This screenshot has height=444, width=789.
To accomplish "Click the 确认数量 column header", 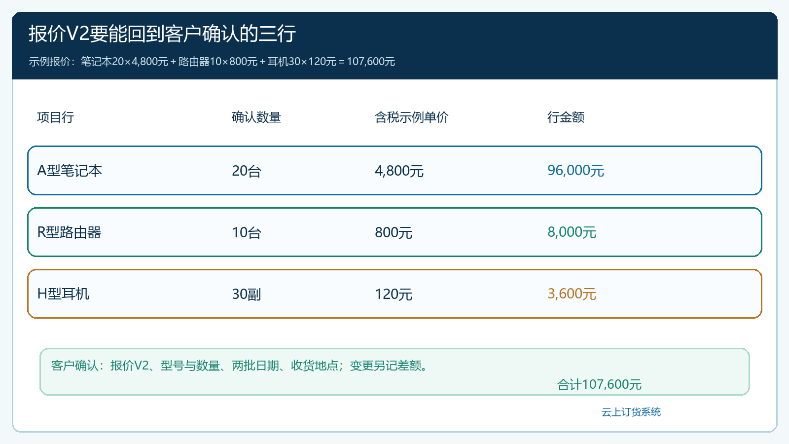I will point(256,117).
